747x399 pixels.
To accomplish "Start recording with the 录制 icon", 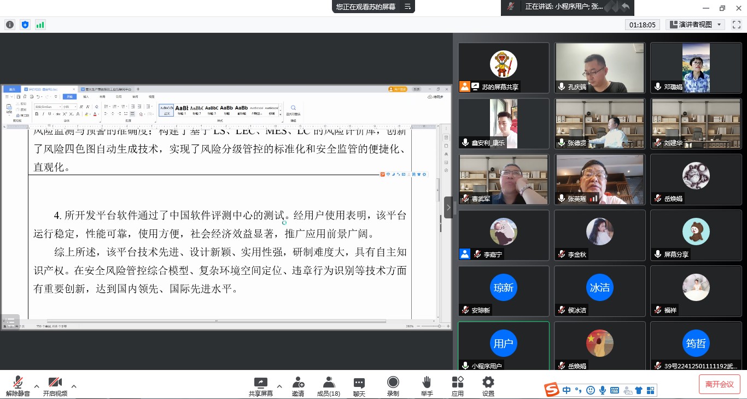I will point(393,385).
